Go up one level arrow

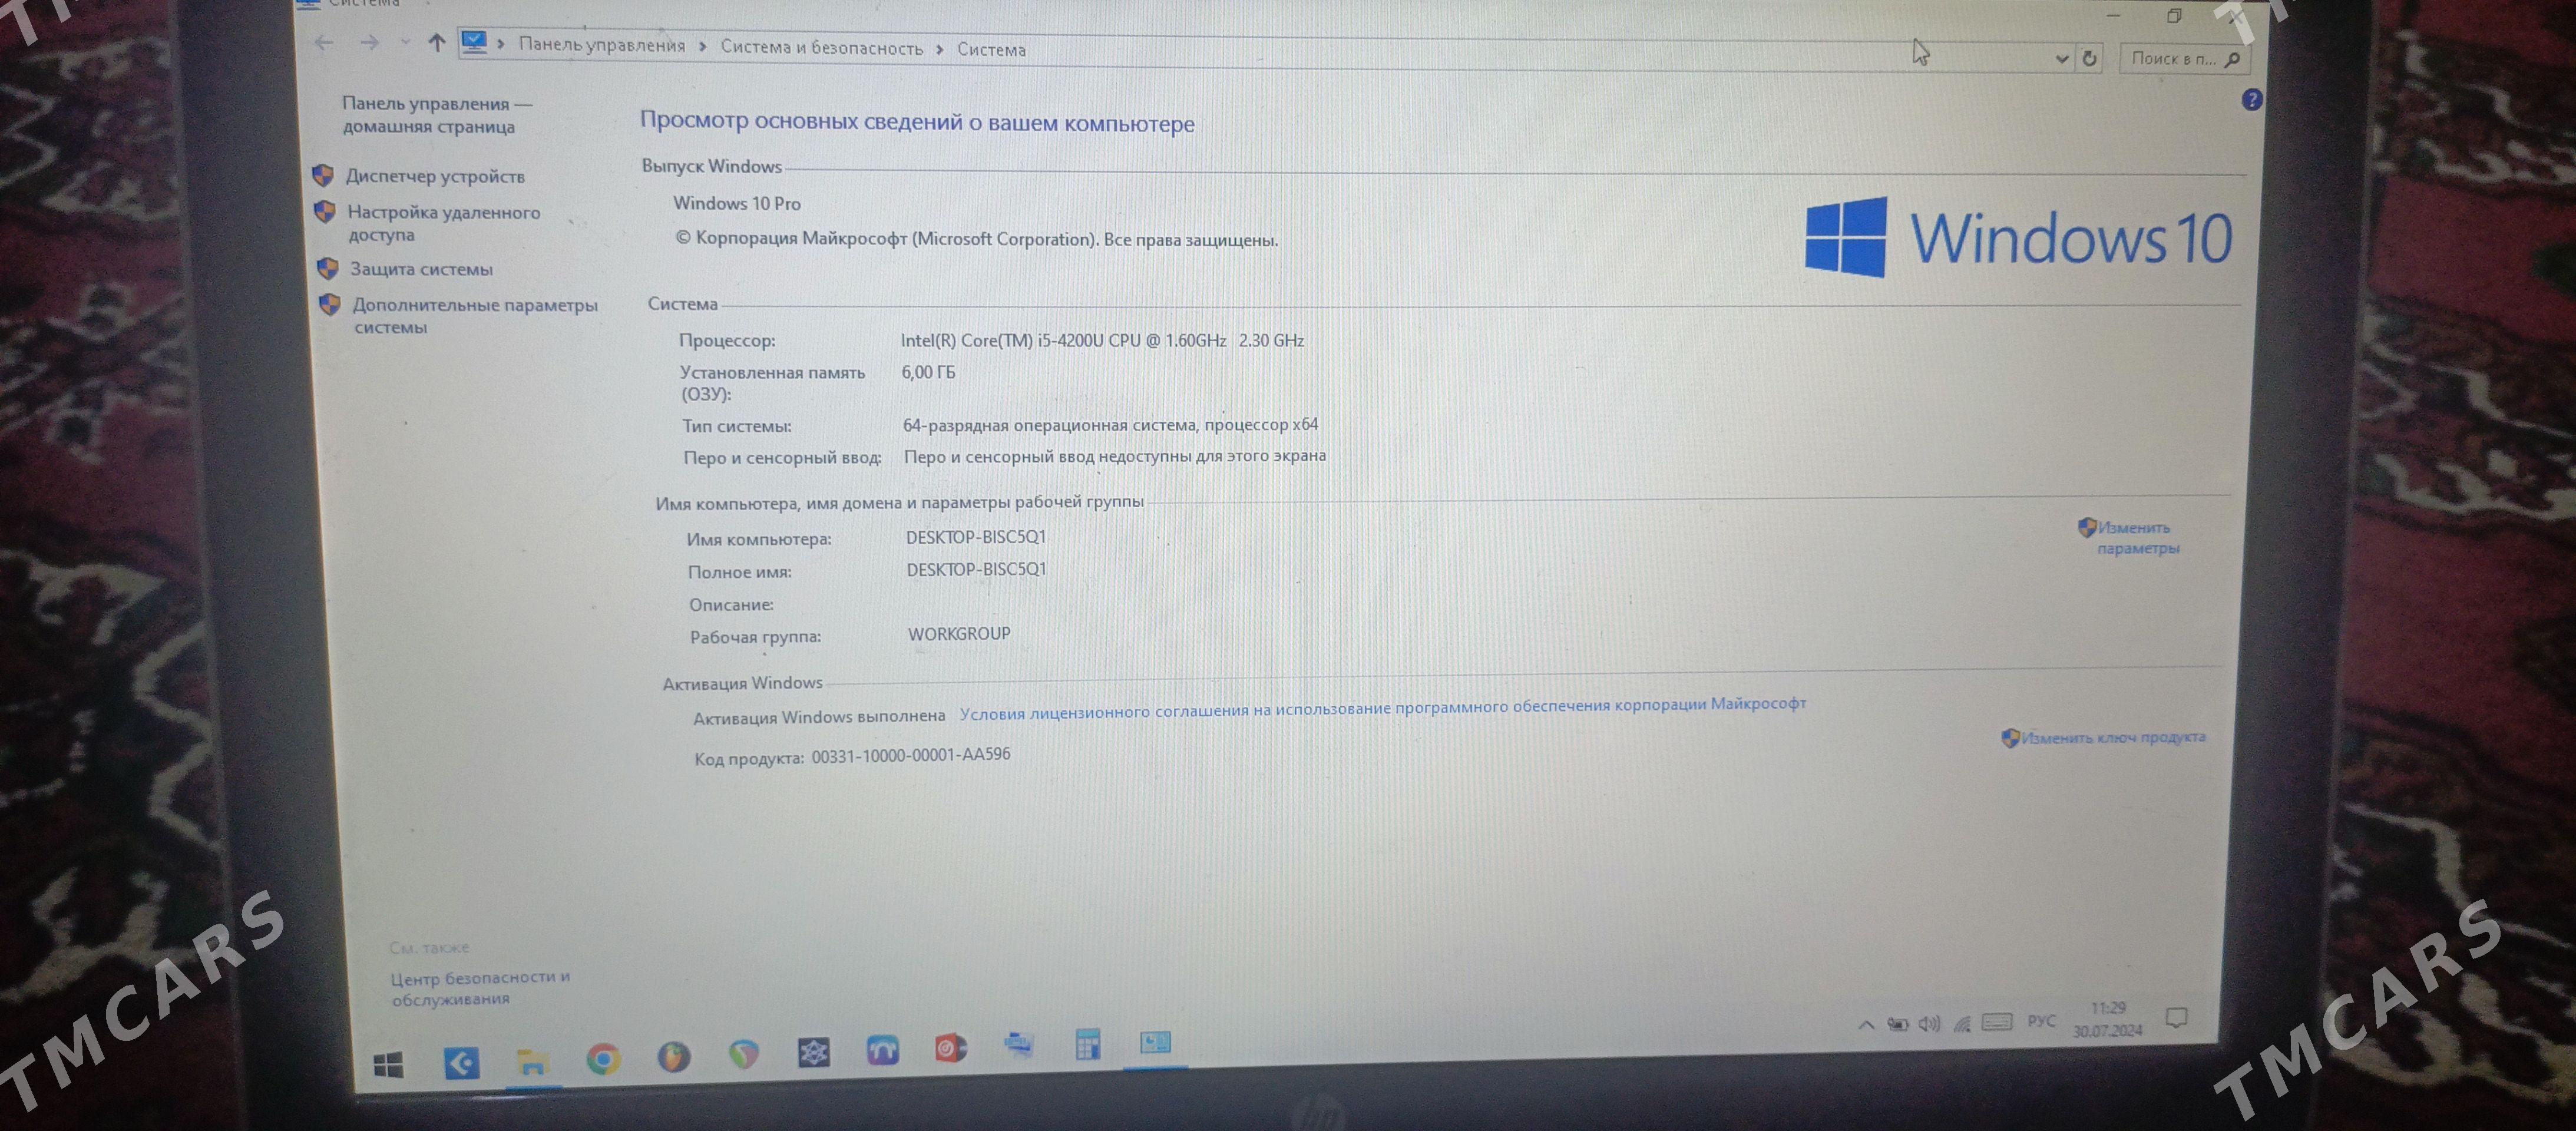[x=436, y=43]
